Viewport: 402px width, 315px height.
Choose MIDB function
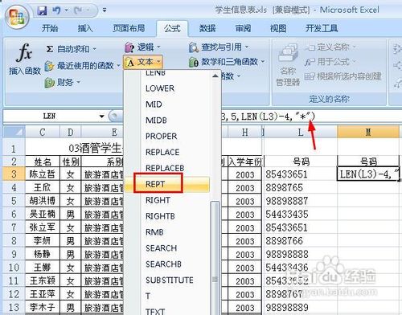[x=156, y=121]
